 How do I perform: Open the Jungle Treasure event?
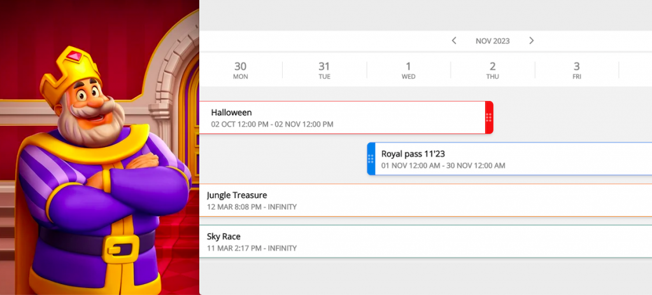(x=237, y=195)
